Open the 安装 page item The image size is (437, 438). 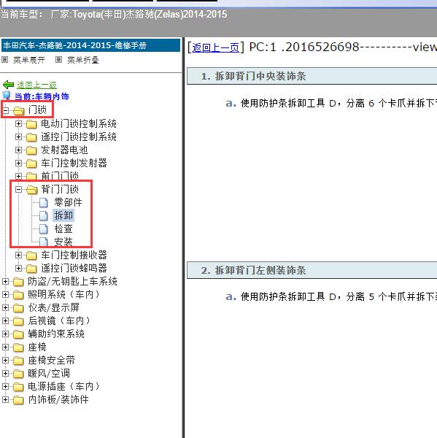[63, 242]
